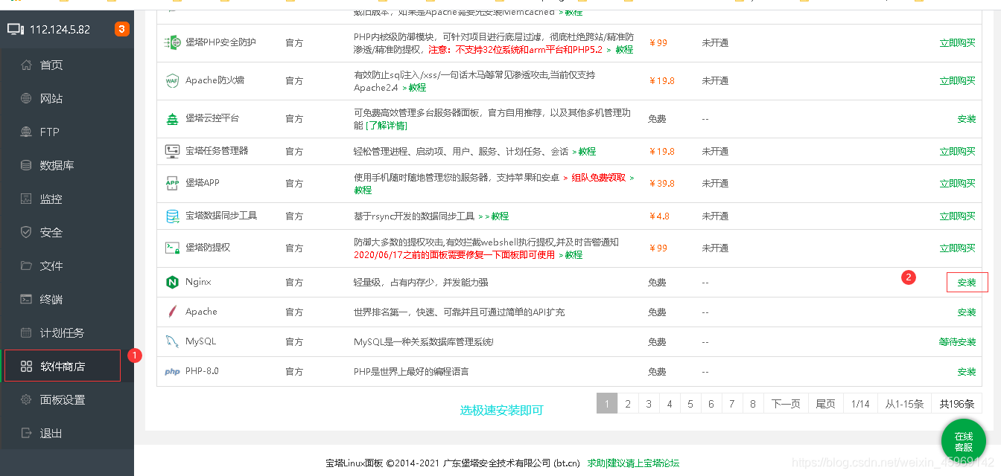Click the globe icon beside 网站
1001x476 pixels.
[x=27, y=98]
